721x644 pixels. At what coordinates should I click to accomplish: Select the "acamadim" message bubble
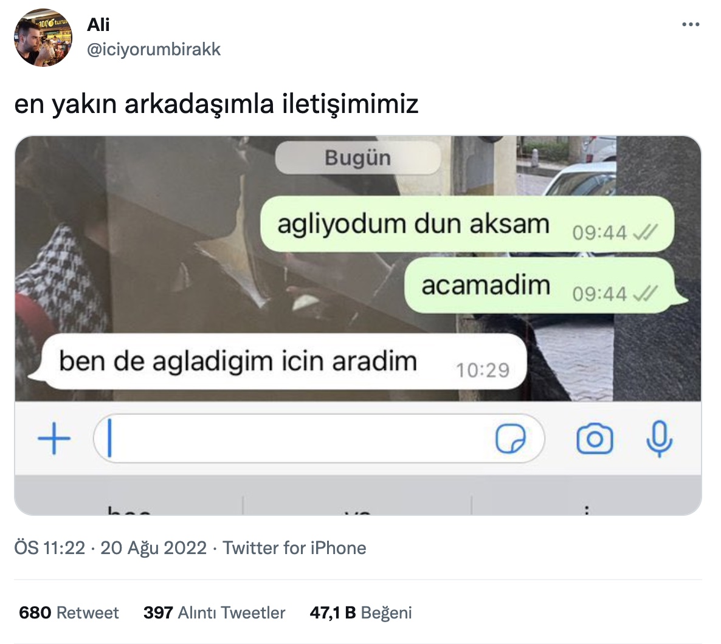click(x=545, y=286)
